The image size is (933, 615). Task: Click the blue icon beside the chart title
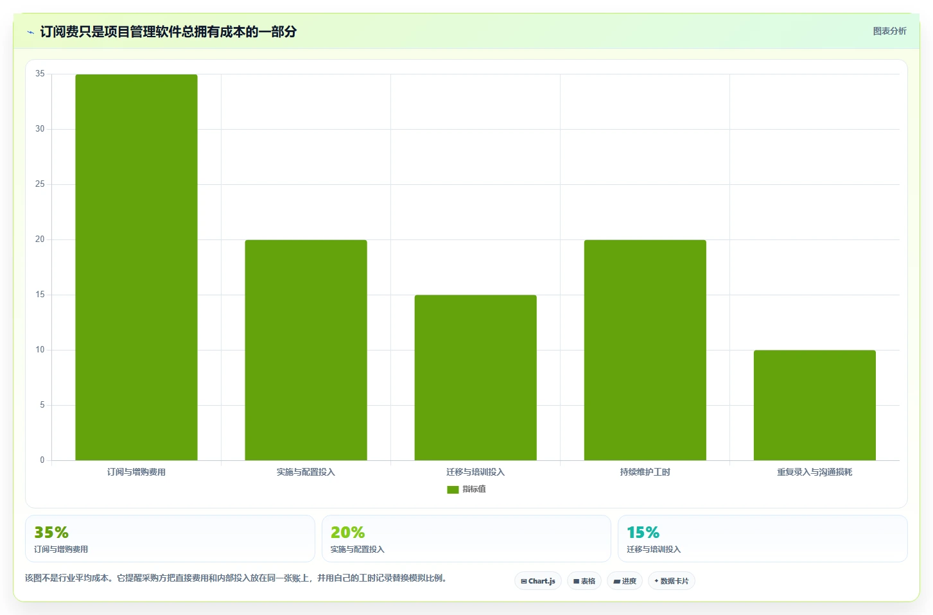point(30,32)
